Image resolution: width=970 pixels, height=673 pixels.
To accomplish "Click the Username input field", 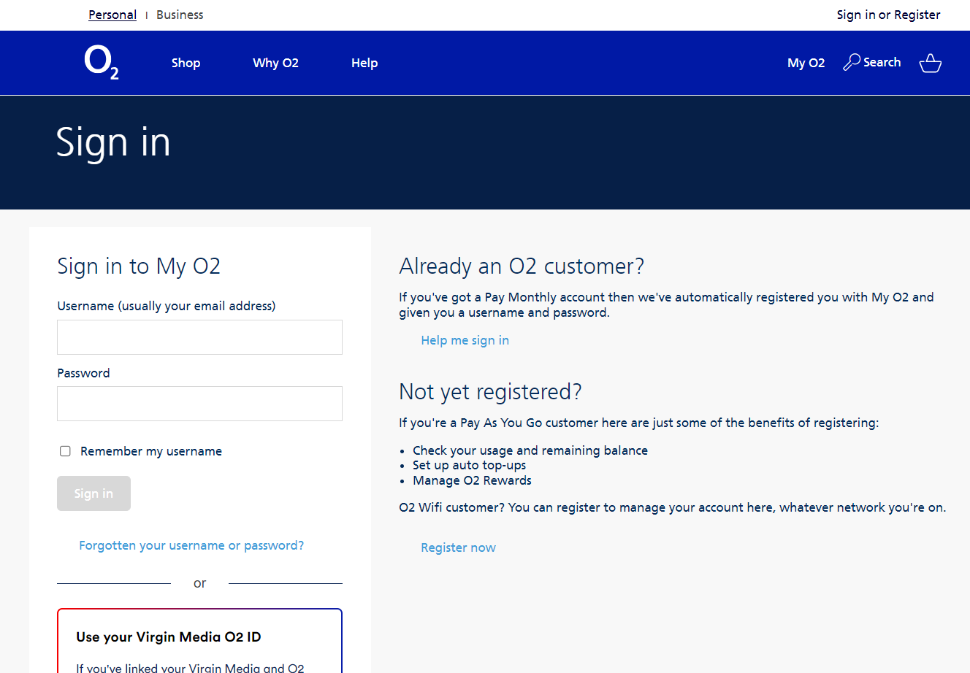I will point(199,337).
